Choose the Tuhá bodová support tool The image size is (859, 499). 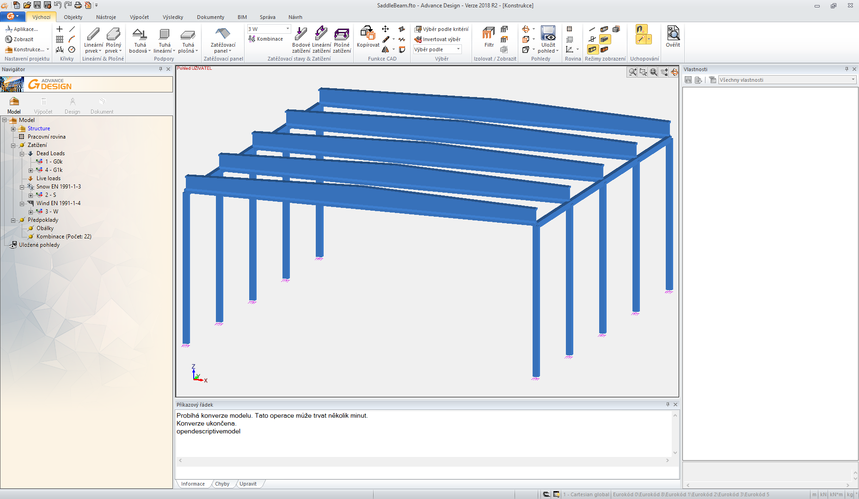[140, 34]
